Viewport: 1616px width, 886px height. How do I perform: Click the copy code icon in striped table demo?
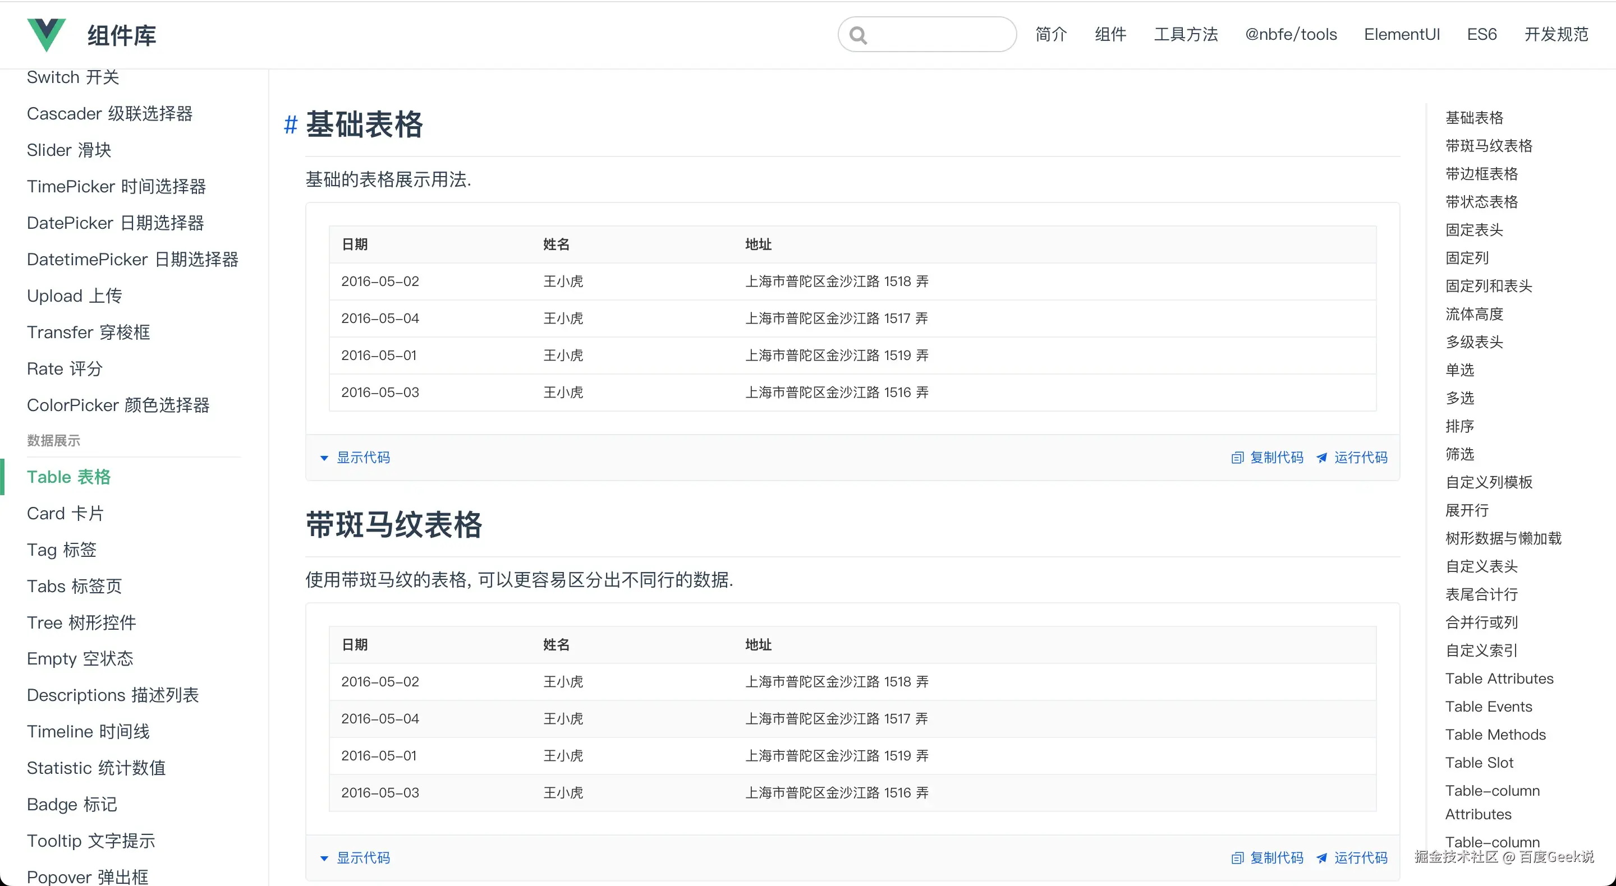pos(1237,858)
